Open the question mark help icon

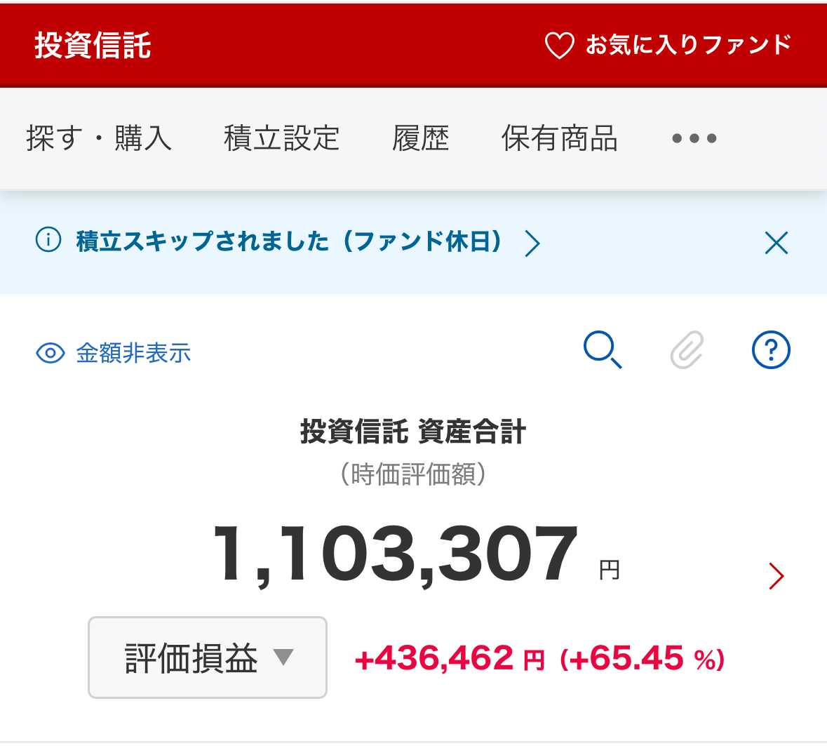point(771,349)
